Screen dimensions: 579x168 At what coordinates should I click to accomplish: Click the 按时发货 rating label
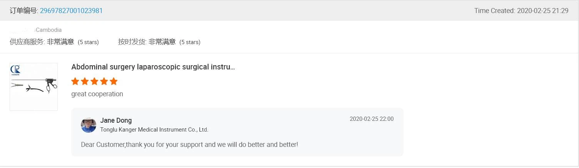click(132, 42)
